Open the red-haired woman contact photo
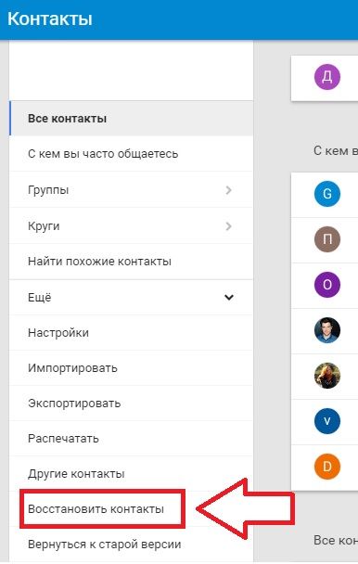The image size is (358, 564). click(327, 376)
